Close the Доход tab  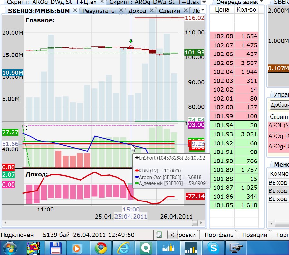tap(151, 10)
